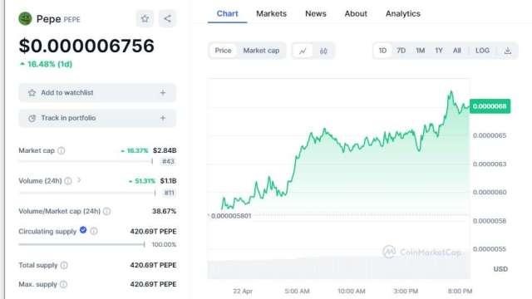Open Market cap info tooltip icon

pos(61,150)
